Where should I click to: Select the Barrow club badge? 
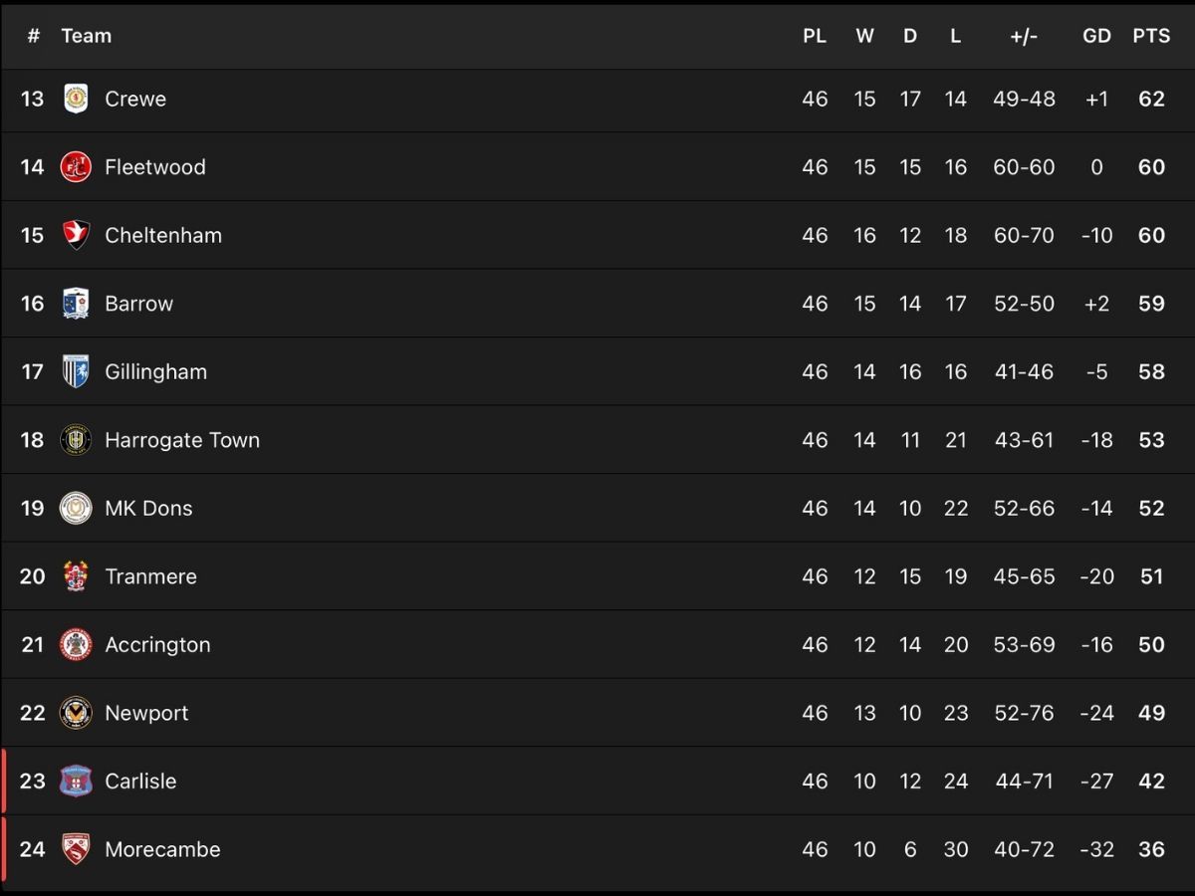click(76, 304)
